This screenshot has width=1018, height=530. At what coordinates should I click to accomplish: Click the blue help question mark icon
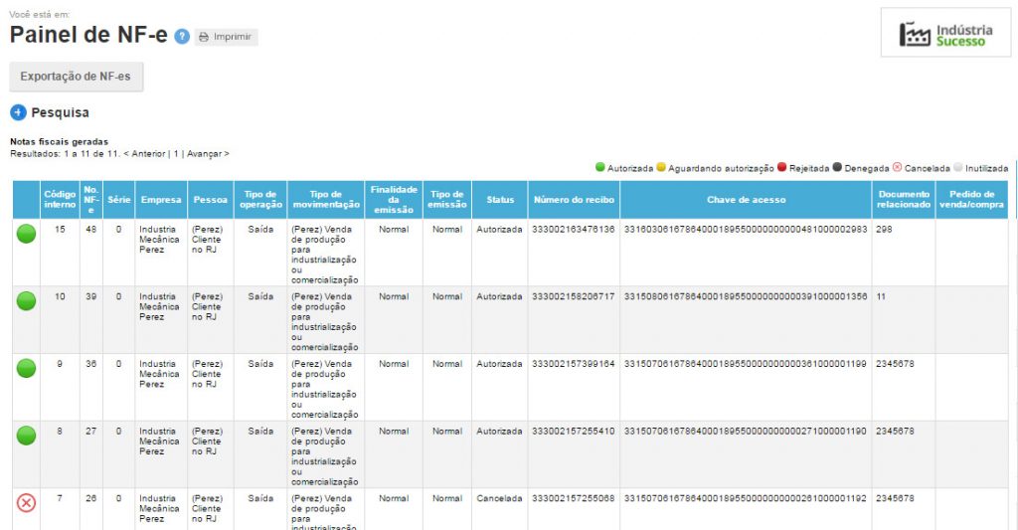pos(182,37)
